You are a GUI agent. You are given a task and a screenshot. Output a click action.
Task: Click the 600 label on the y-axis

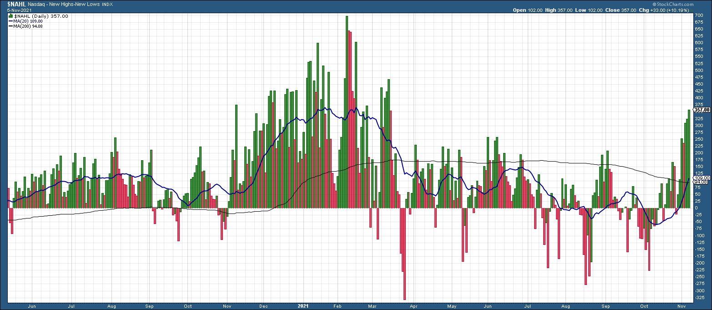coord(698,43)
